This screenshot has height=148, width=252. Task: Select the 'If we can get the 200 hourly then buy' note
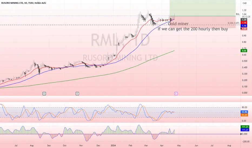pyautogui.click(x=193, y=29)
